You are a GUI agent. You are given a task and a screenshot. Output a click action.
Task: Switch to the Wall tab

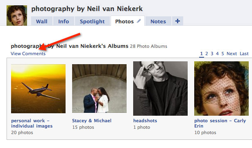point(42,21)
